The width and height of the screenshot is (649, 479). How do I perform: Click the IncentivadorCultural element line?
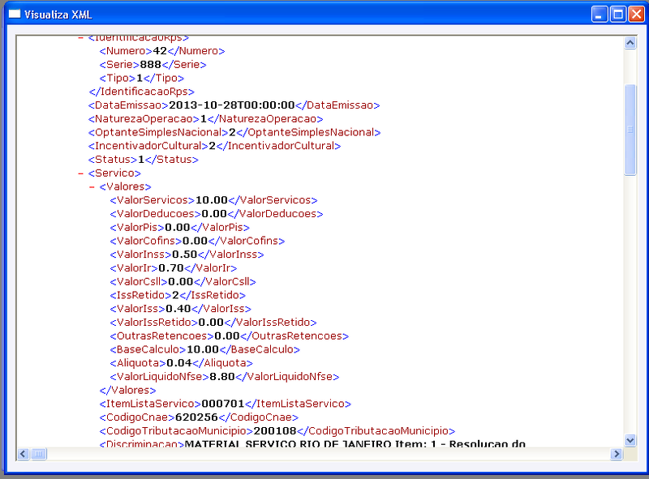(214, 146)
